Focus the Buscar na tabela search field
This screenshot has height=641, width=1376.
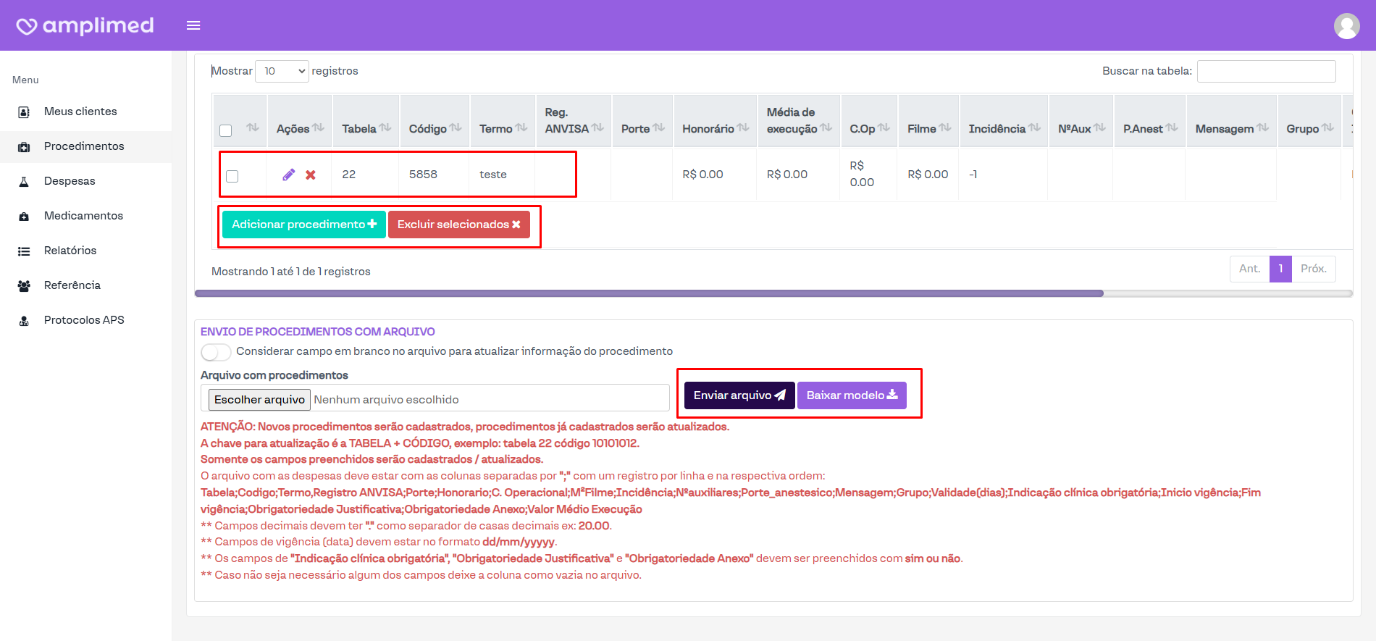pyautogui.click(x=1266, y=71)
